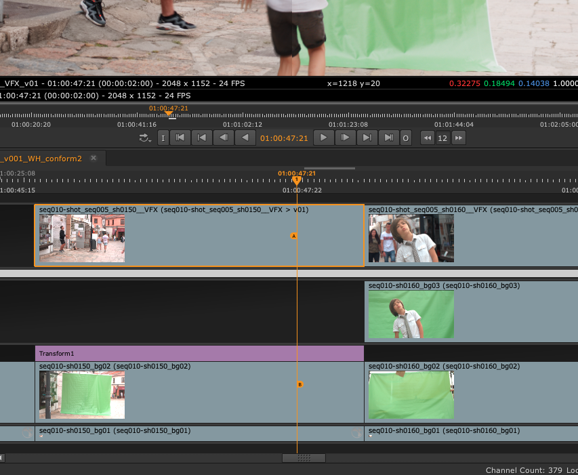Screen dimensions: 578x475
Task: Play the sequence backward
Action: click(245, 138)
